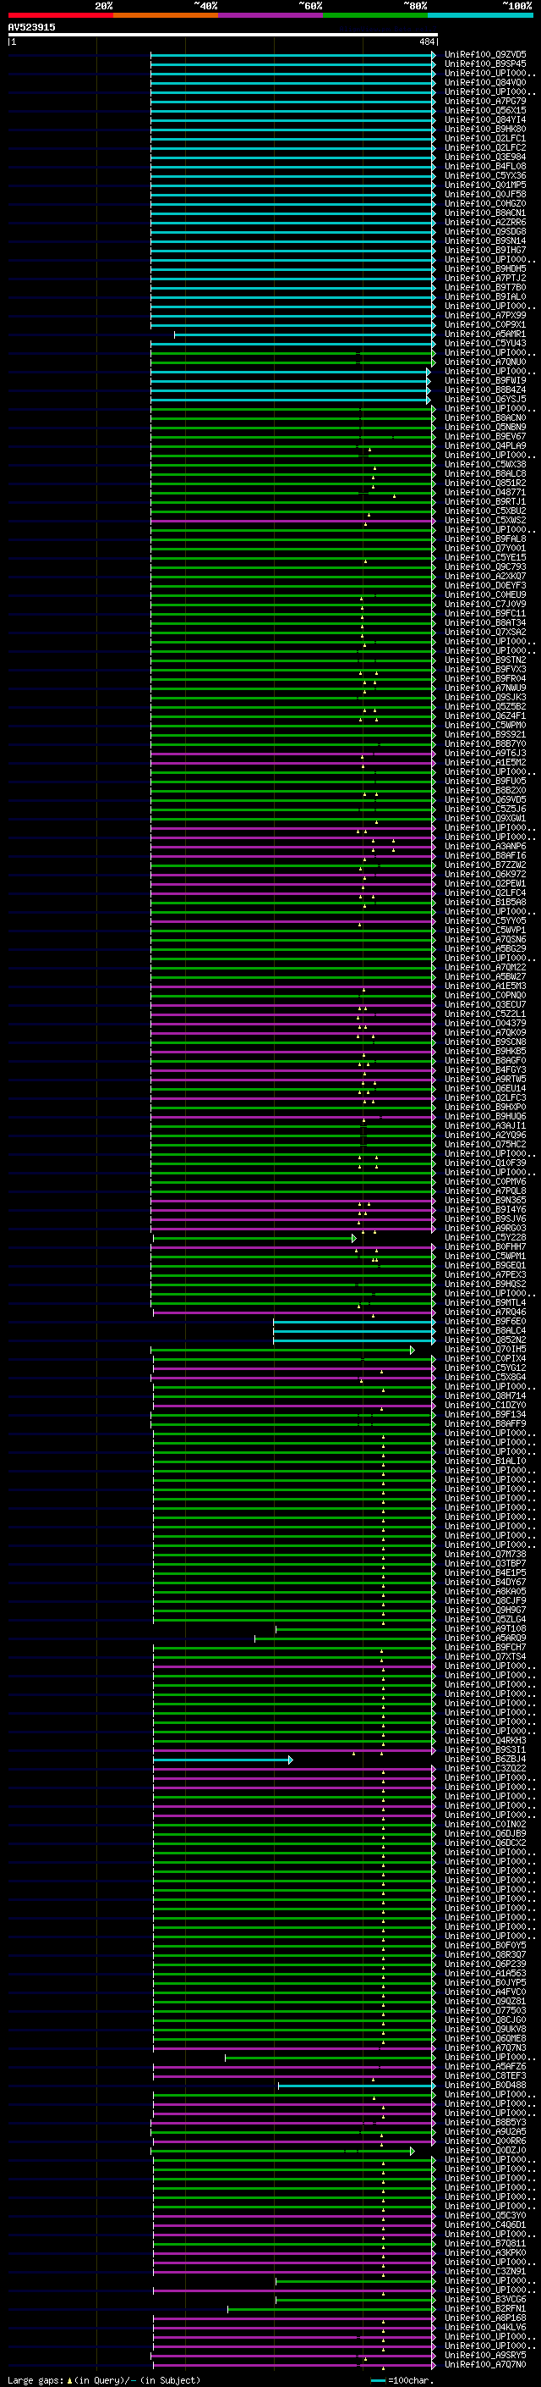The width and height of the screenshot is (541, 2387).
Task: Click the green ~80% identity legend segment
Action: pos(375,15)
